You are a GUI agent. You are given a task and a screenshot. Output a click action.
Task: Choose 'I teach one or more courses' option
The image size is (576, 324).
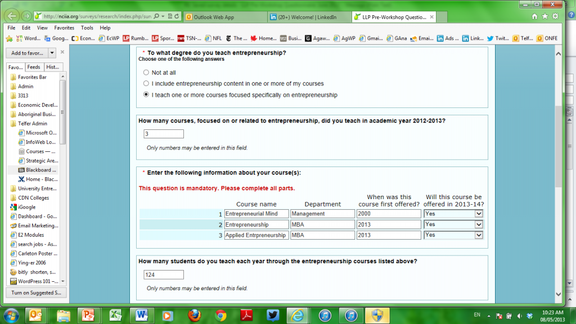point(146,94)
